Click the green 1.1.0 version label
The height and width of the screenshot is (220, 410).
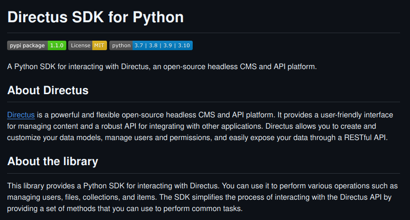(57, 45)
